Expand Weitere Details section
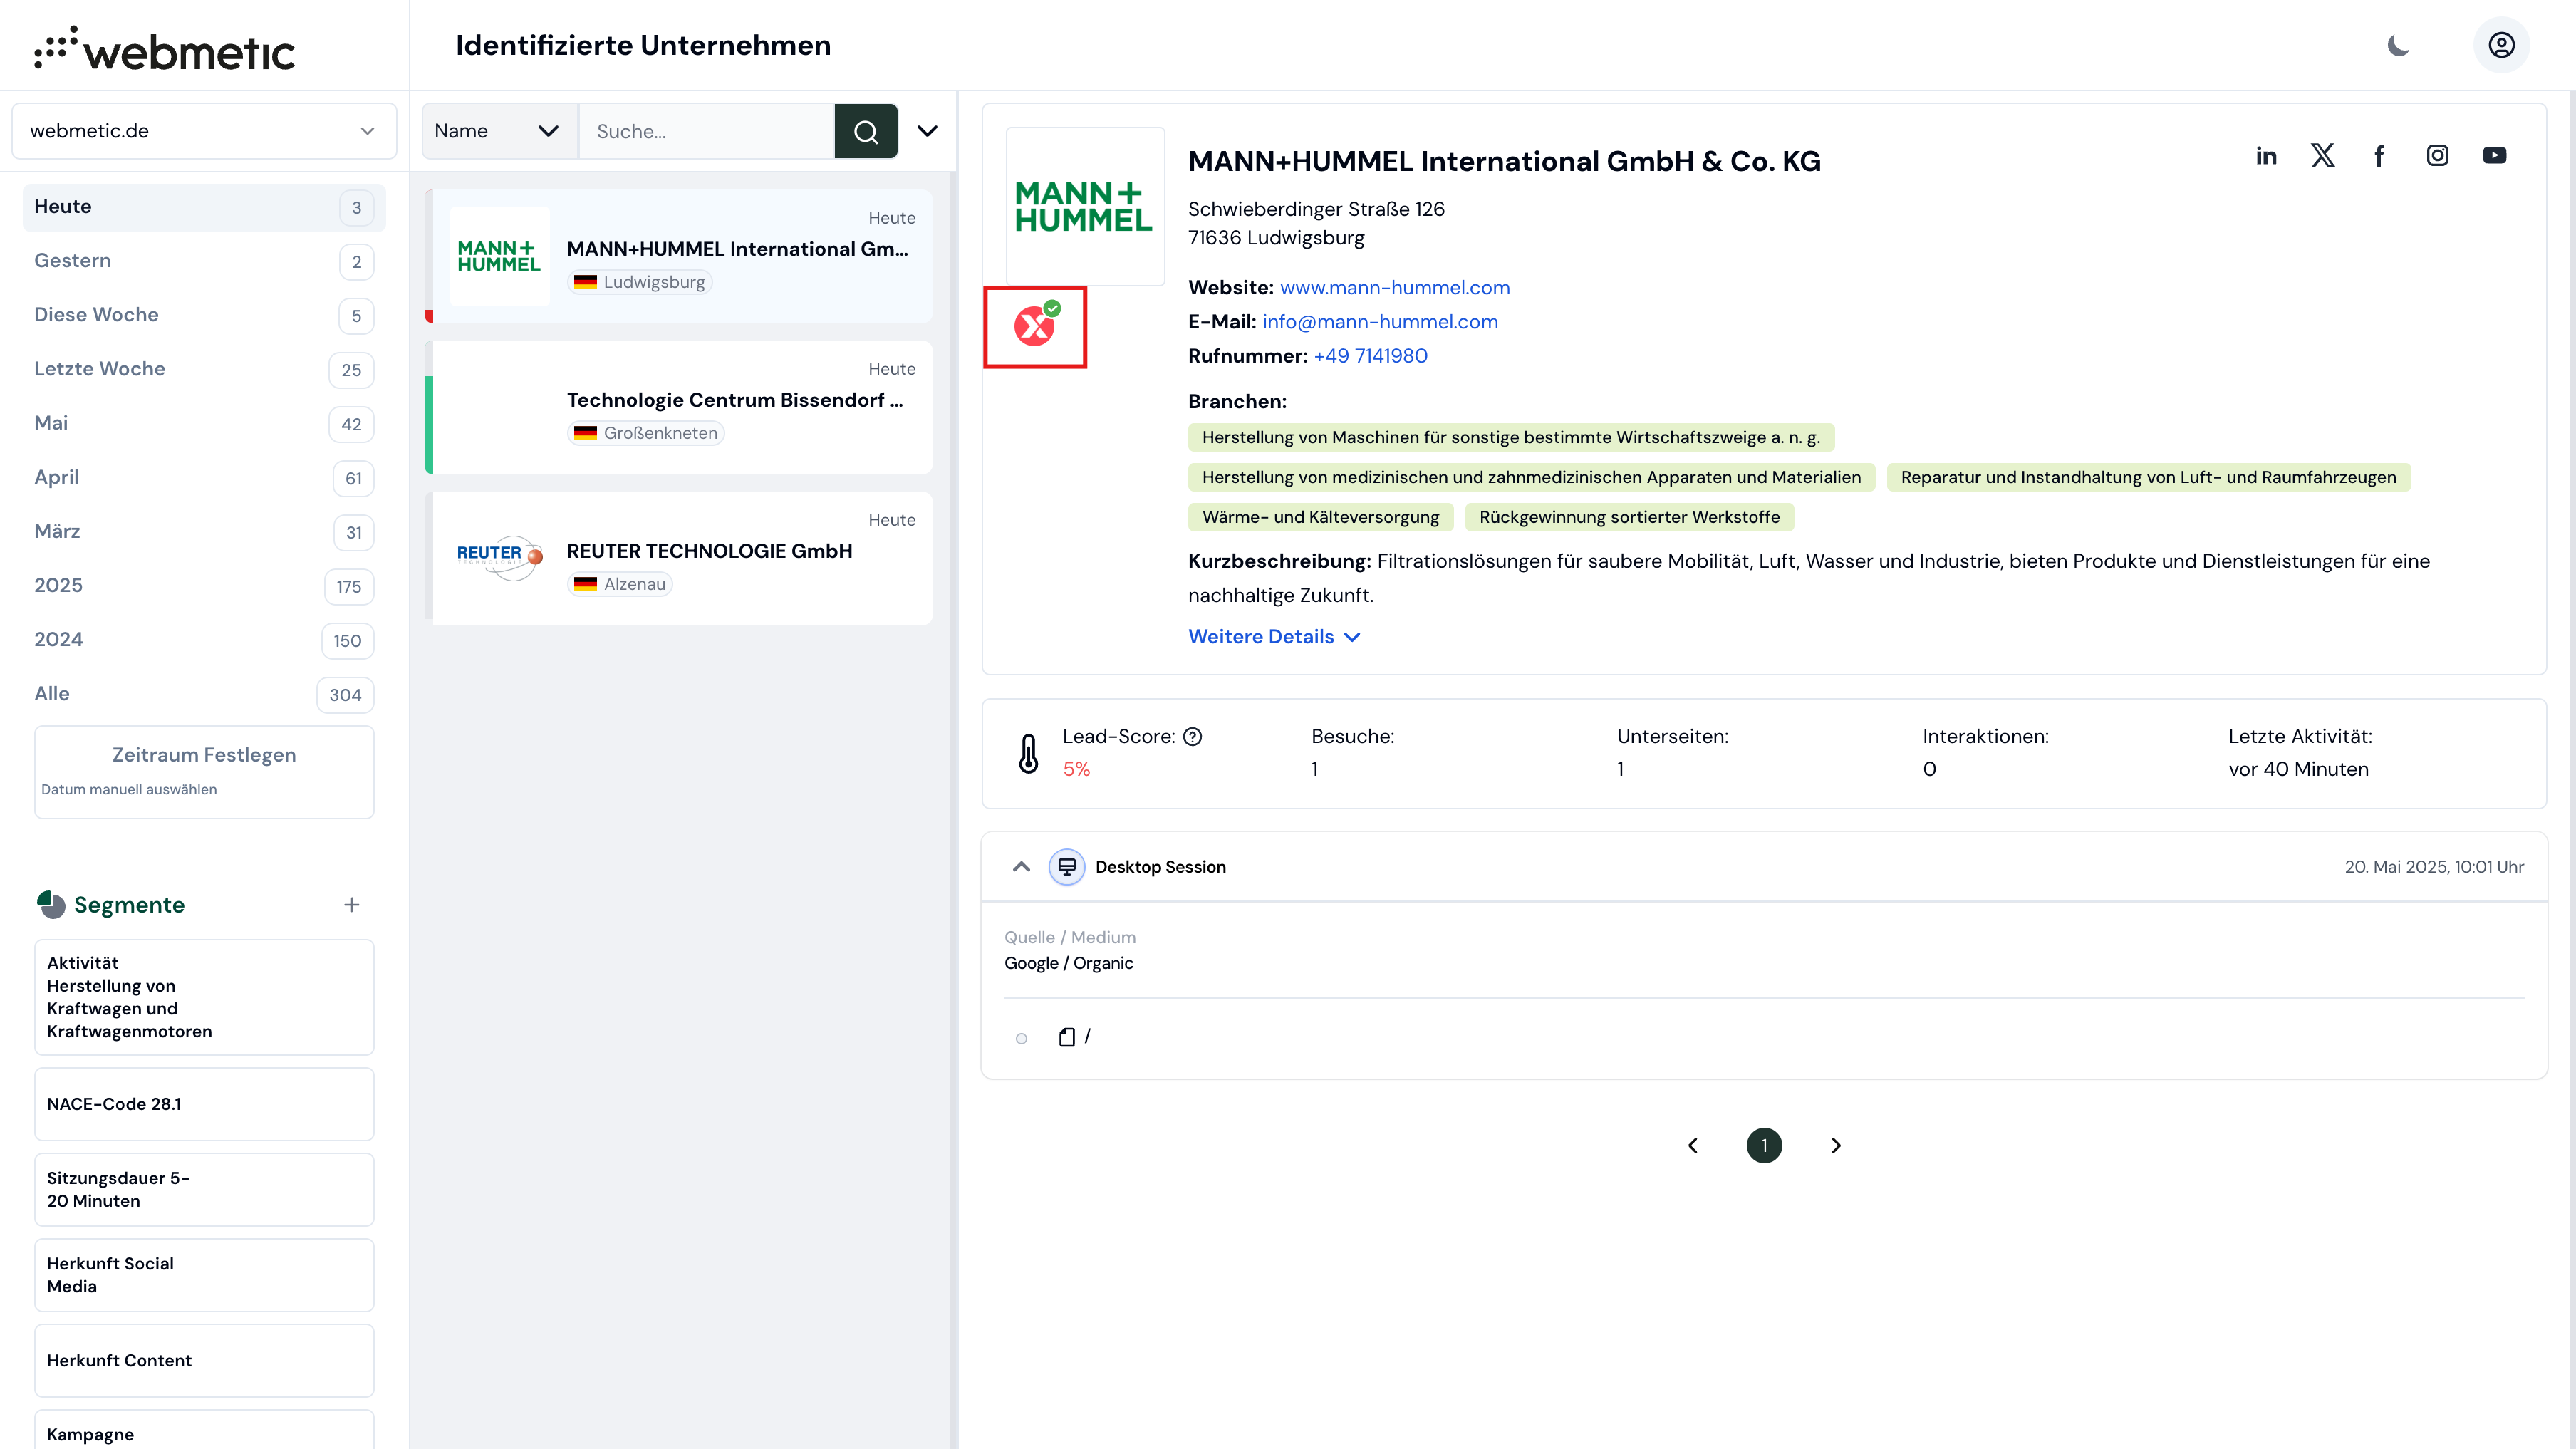 (x=1274, y=637)
